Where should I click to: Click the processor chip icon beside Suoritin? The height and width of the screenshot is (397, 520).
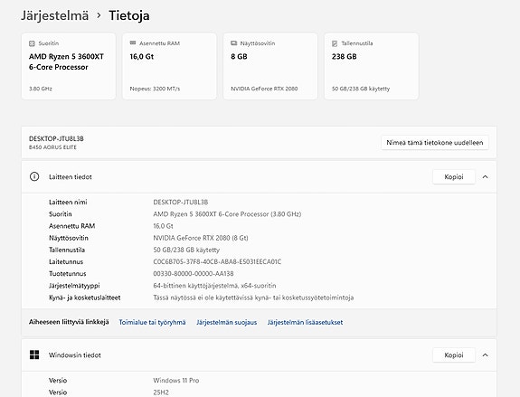32,43
